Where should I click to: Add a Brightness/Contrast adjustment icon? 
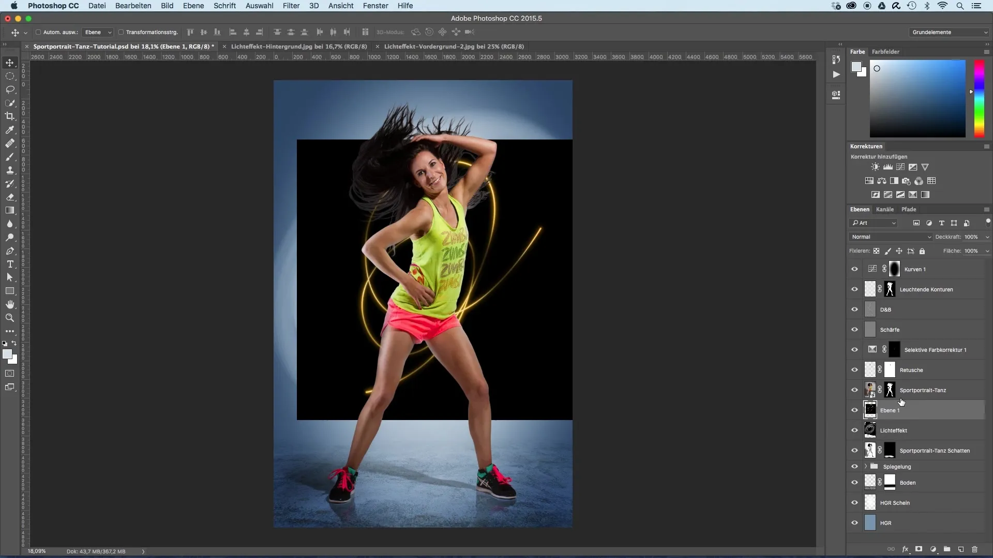point(875,167)
